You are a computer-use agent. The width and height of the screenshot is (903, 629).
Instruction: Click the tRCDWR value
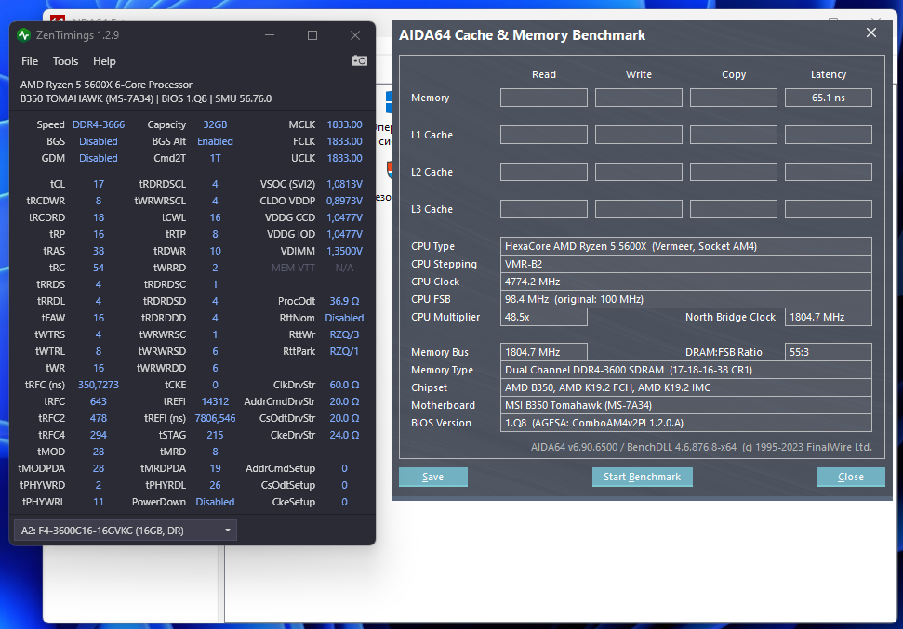click(99, 201)
